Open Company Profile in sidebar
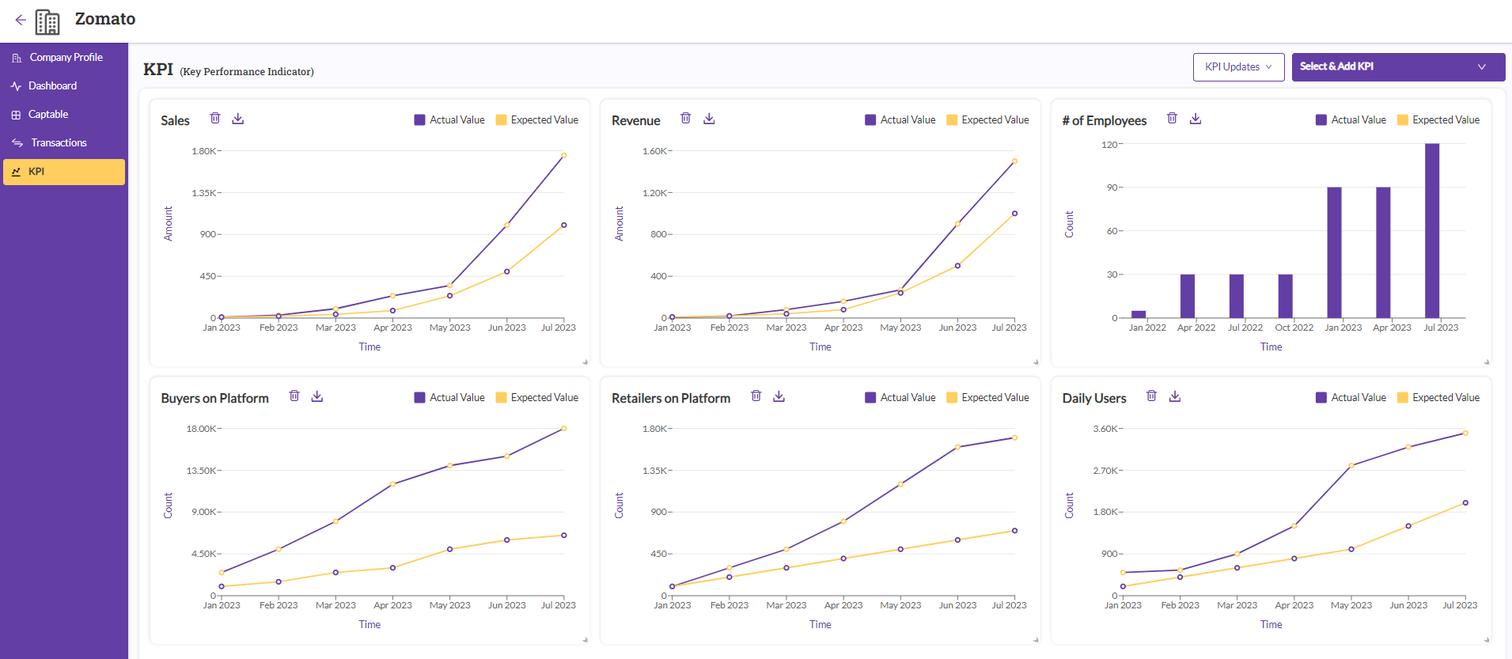The height and width of the screenshot is (659, 1512). 66,58
